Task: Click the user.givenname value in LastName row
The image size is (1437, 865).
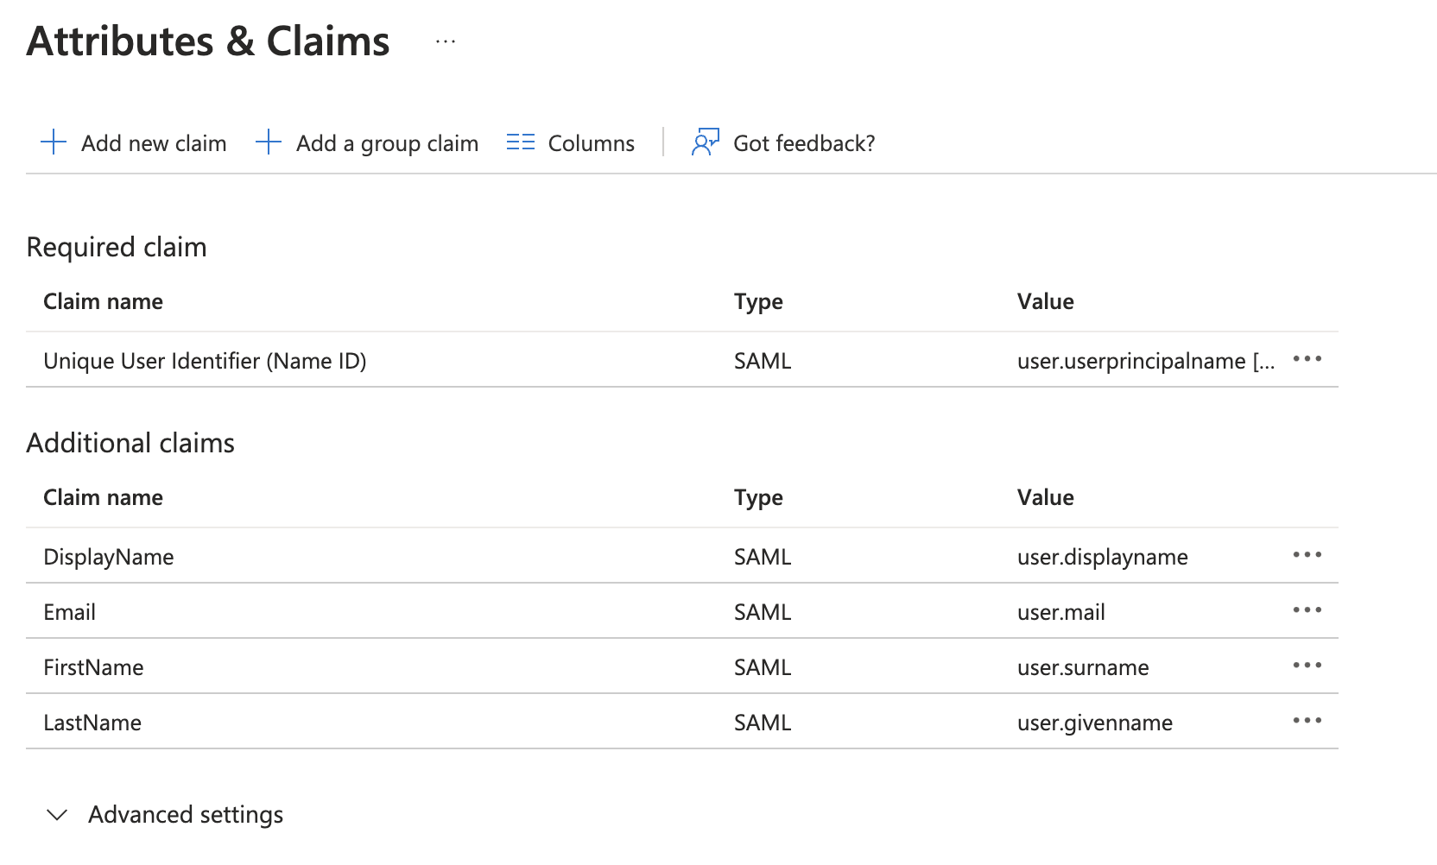Action: 1094,723
